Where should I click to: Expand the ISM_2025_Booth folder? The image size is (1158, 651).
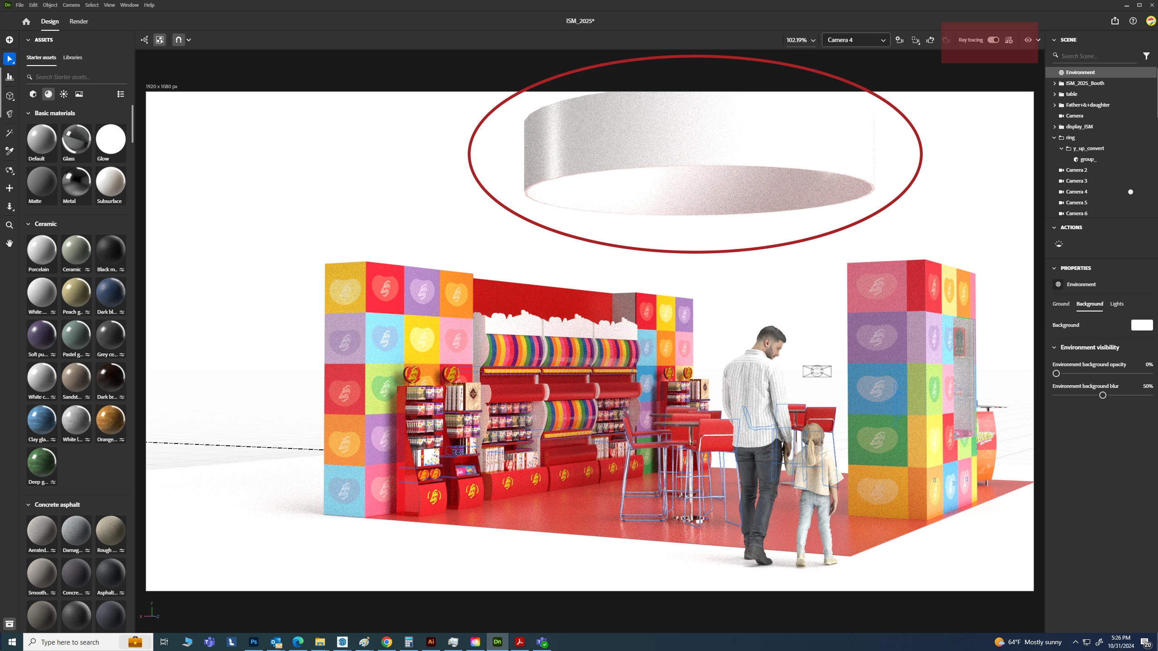pos(1054,83)
